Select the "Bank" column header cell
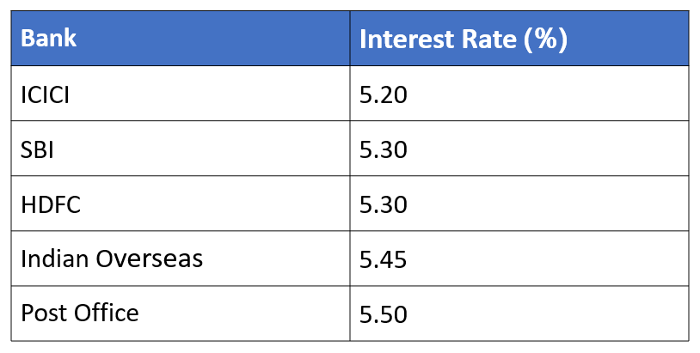This screenshot has height=353, width=700. point(49,39)
